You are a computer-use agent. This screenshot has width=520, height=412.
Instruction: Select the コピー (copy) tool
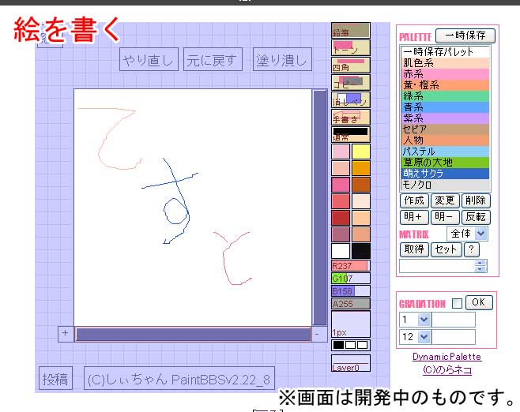click(x=350, y=81)
